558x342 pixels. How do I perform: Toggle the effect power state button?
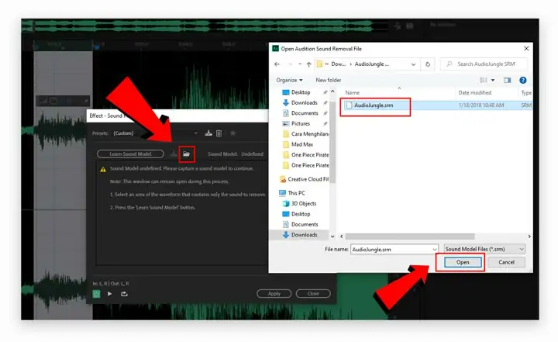pos(96,294)
